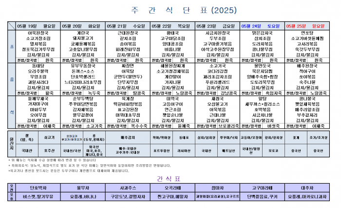Click the '메추리알조림' dish
The height and width of the screenshot is (208, 341).
(x=307, y=110)
